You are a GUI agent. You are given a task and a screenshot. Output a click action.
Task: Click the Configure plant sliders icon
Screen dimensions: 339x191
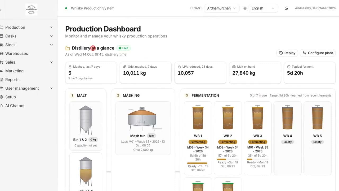tap(305, 53)
